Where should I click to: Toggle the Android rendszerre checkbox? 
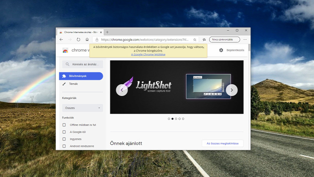click(64, 146)
